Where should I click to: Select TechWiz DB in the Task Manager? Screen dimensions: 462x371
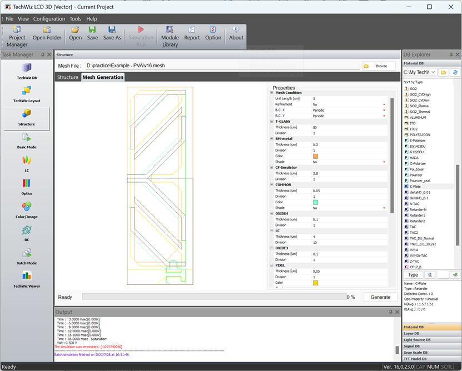tap(26, 71)
